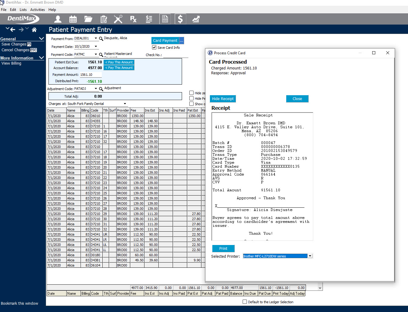Search patient with Payment From magnifier
Screen dimensions: 408x312
101,39
